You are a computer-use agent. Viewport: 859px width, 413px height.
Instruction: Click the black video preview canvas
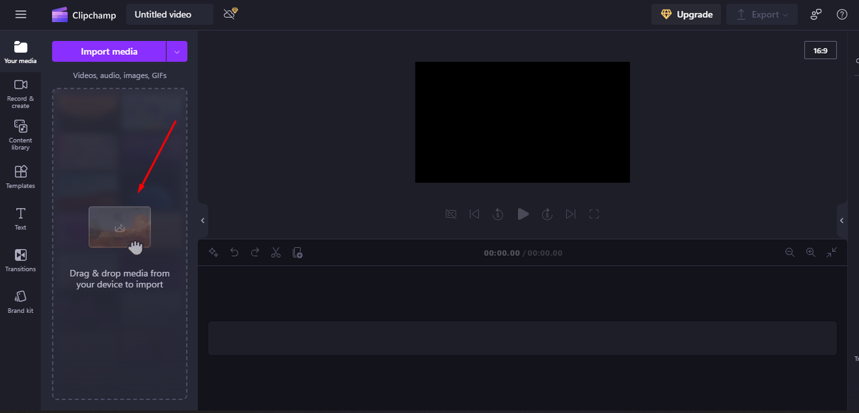pyautogui.click(x=522, y=122)
